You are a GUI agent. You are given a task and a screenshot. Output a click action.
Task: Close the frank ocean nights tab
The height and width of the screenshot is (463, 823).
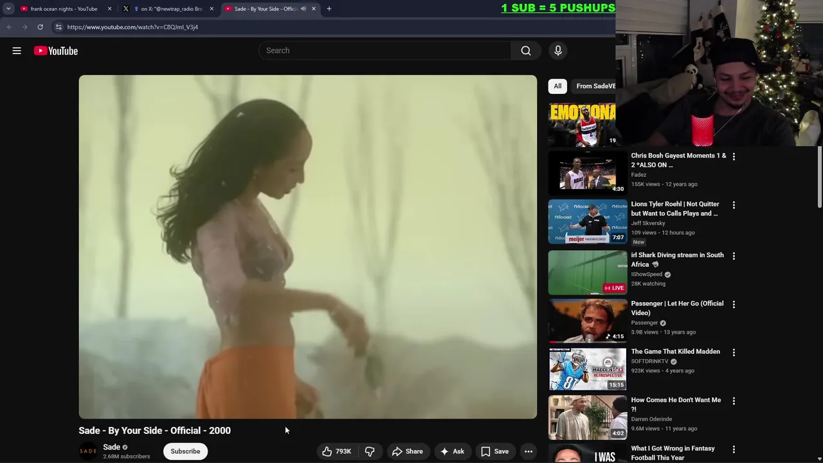[109, 9]
